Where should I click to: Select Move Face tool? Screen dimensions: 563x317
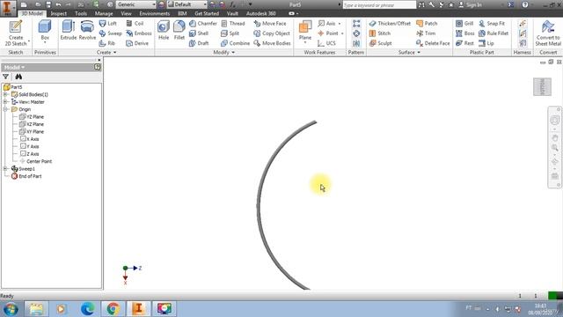pyautogui.click(x=270, y=24)
